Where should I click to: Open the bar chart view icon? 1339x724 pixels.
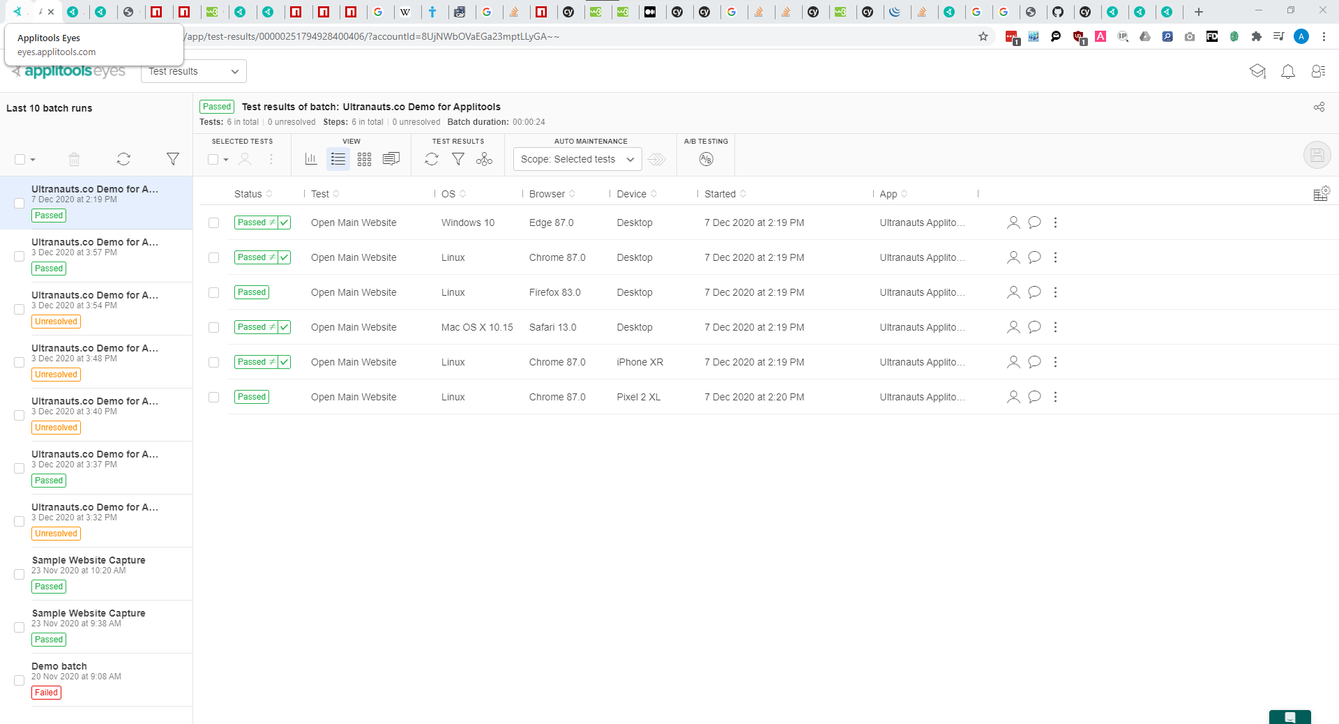[x=311, y=159]
